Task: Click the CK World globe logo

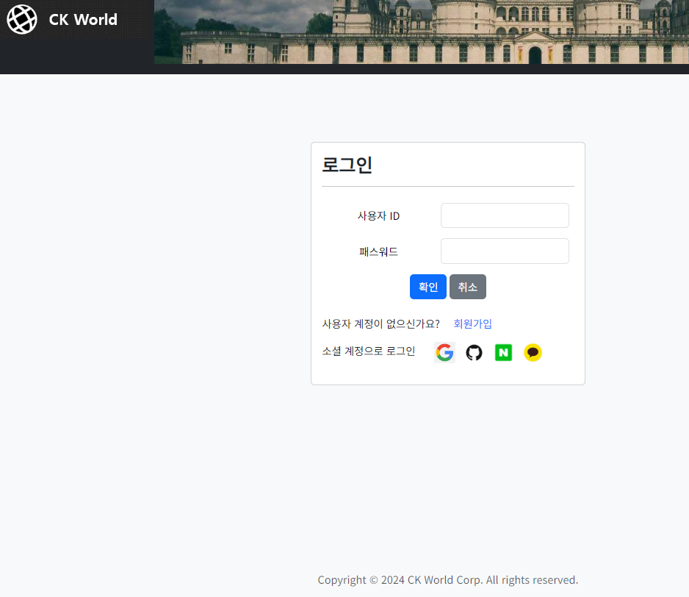Action: pos(22,19)
